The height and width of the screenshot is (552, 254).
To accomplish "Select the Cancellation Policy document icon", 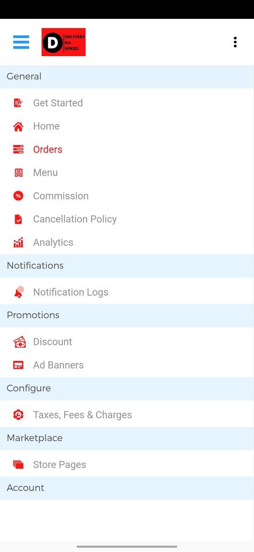I will pyautogui.click(x=18, y=219).
